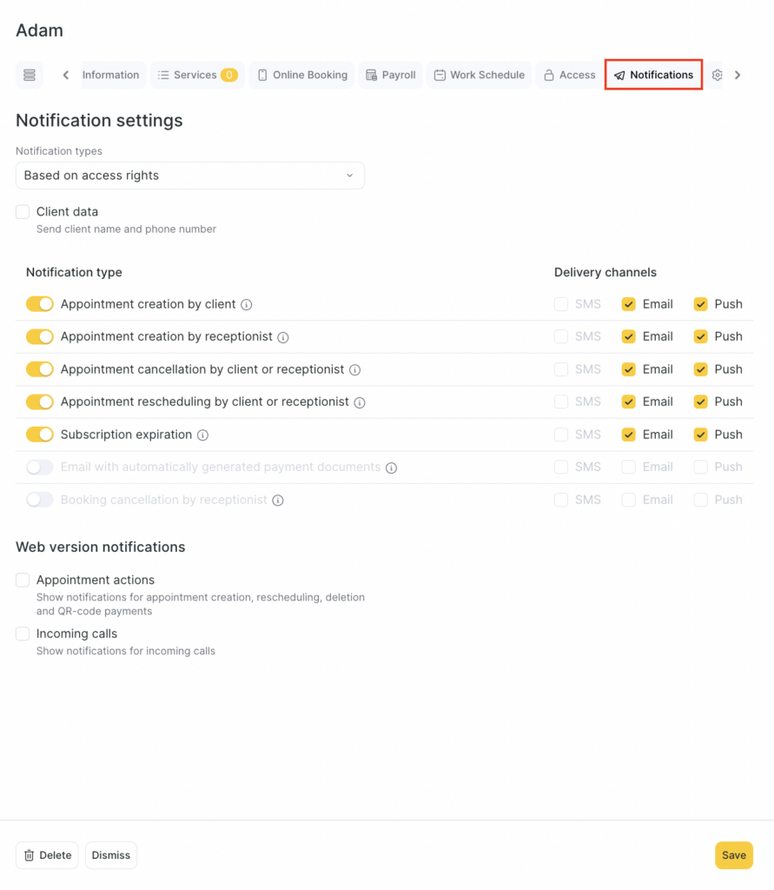Image resolution: width=774 pixels, height=890 pixels.
Task: Turn off Appointment creation by client toggle
Action: 40,304
